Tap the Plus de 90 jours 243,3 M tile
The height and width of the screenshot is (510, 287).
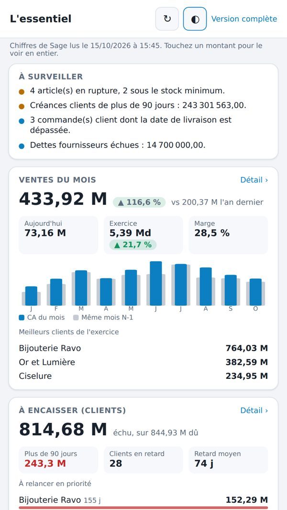pos(58,460)
